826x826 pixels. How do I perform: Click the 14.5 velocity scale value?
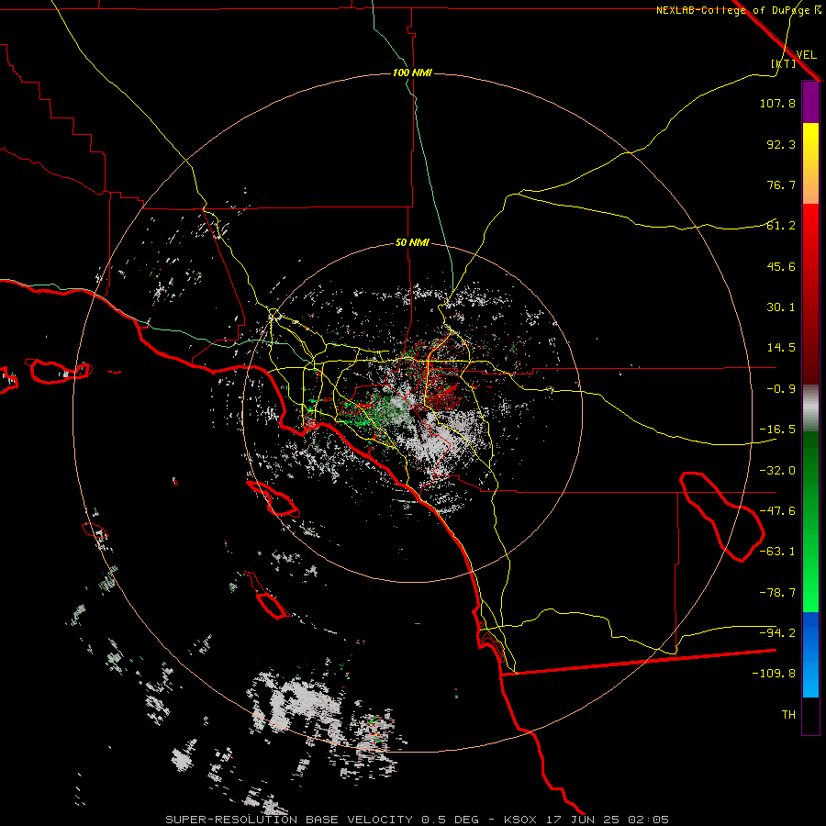pyautogui.click(x=781, y=348)
